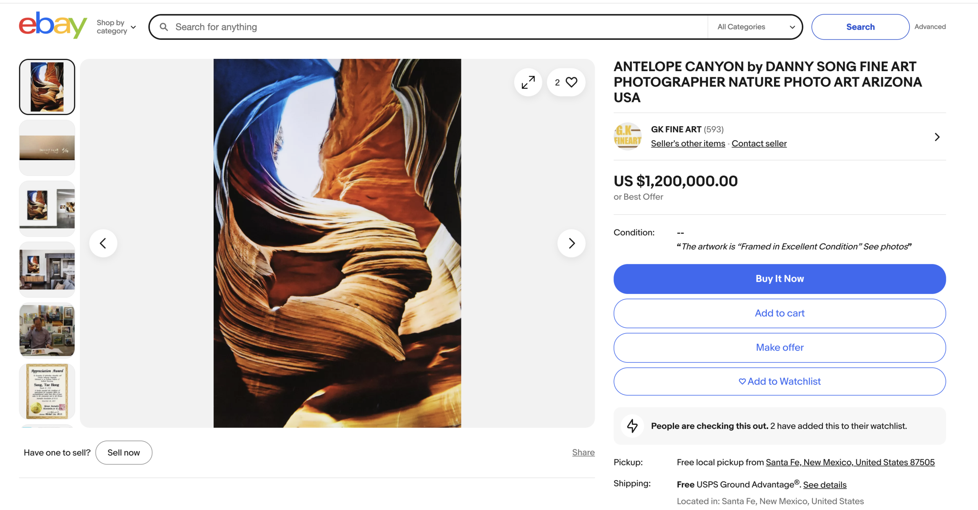Click the magnifier icon in search bar

pos(164,27)
